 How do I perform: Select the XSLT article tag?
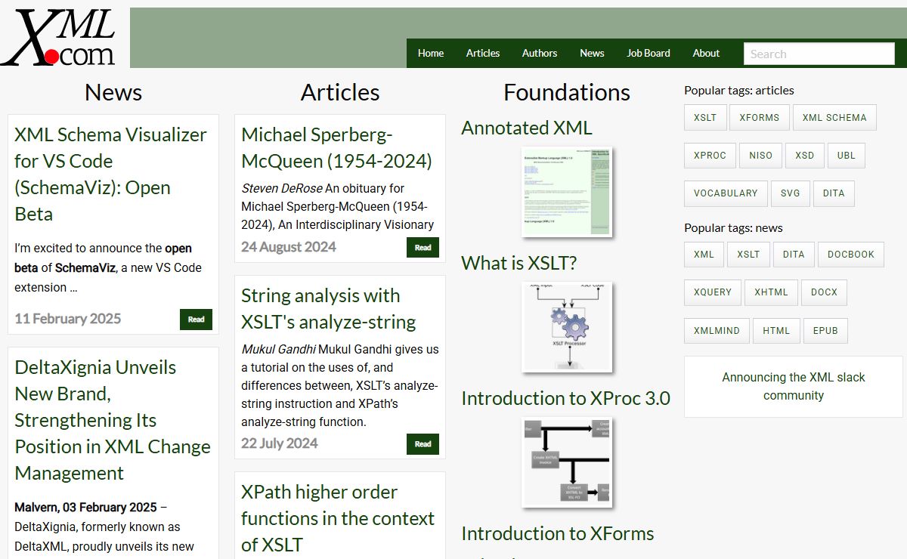[705, 118]
